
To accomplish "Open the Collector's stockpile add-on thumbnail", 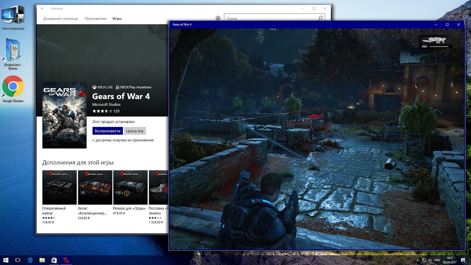I will click(95, 187).
